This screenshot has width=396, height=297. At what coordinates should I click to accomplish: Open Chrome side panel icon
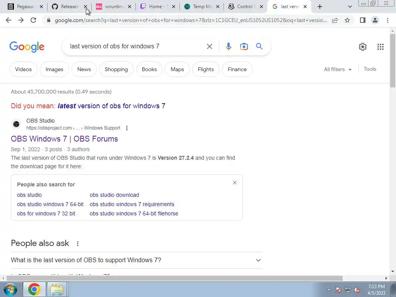pos(363,20)
